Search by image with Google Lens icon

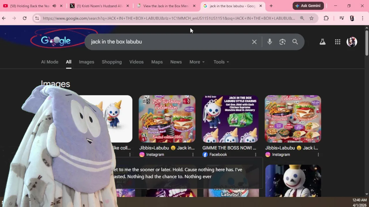pos(282,42)
